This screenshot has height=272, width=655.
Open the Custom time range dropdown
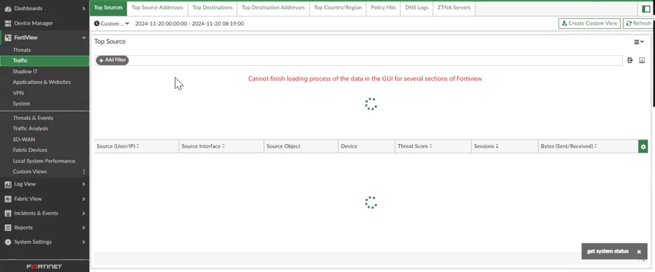(x=112, y=24)
